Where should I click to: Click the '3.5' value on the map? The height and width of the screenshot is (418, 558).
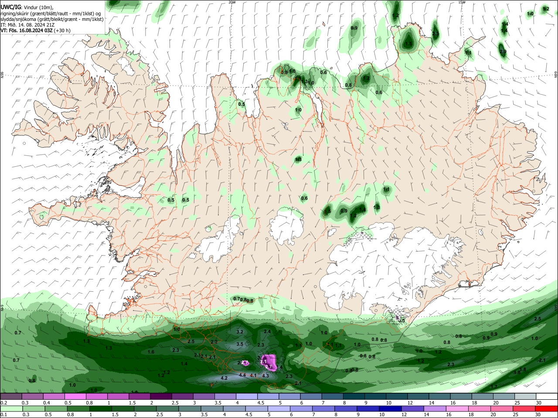click(240, 344)
